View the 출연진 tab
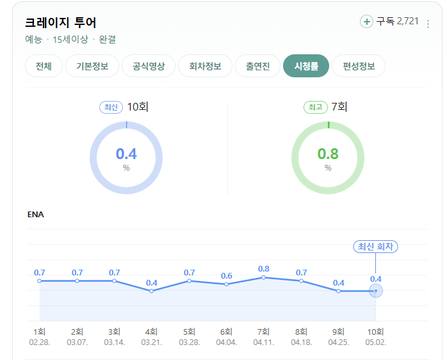 (257, 66)
